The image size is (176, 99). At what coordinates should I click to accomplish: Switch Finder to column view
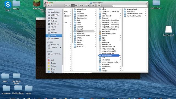click(x=73, y=5)
